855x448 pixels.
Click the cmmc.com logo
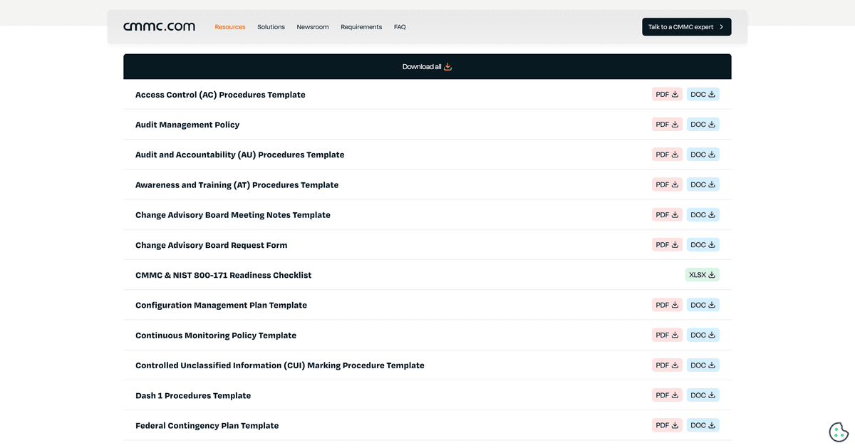159,26
